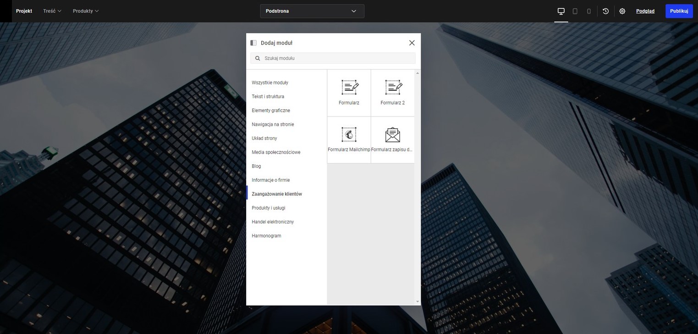Open Informacje o firmie category

271,180
